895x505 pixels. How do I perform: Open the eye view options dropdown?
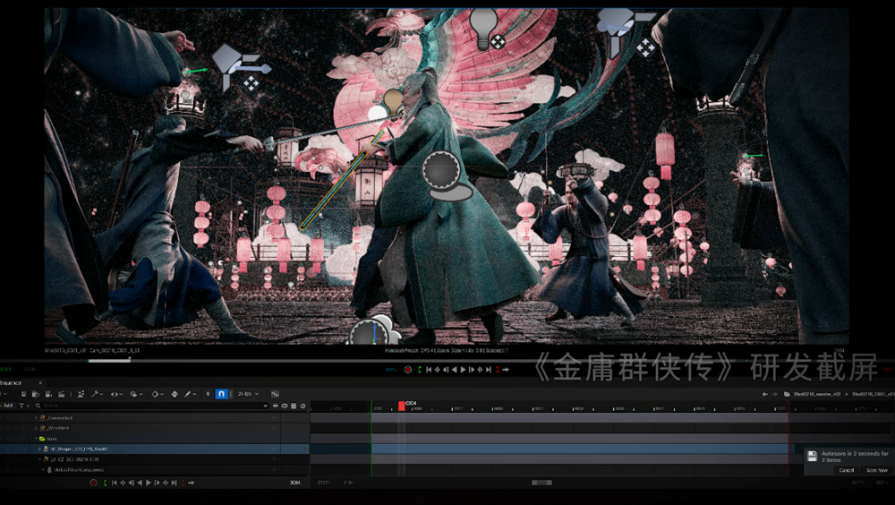[x=117, y=394]
